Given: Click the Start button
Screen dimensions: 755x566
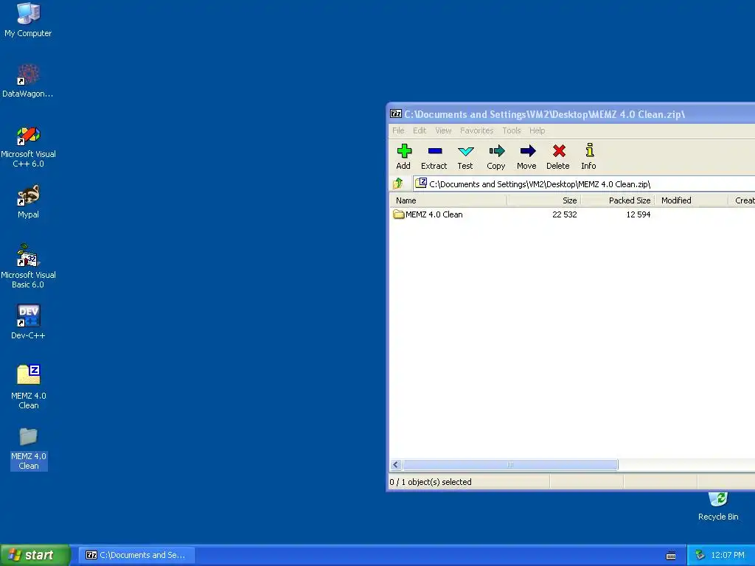Looking at the screenshot, I should 35,555.
